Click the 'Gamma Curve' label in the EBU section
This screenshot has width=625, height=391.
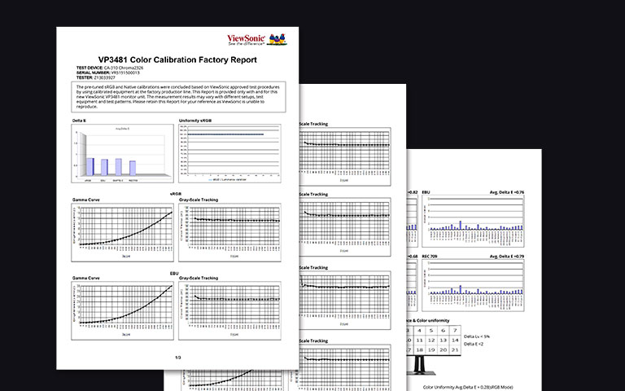pos(85,278)
